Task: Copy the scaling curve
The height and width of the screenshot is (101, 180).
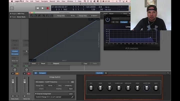Action: coord(85,63)
